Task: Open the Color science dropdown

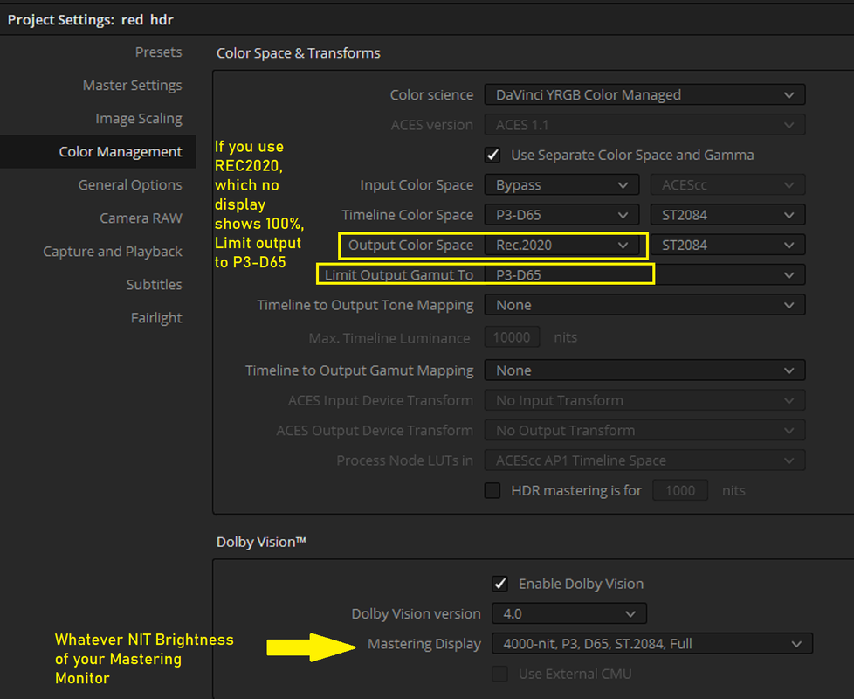Action: tap(644, 94)
